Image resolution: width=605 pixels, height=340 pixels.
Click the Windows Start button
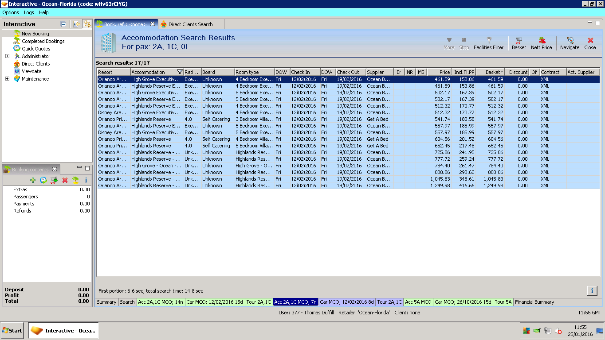coord(12,330)
